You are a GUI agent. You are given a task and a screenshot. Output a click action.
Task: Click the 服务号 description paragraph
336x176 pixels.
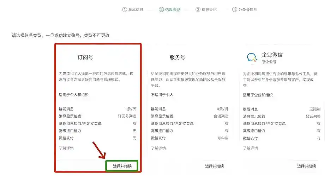tap(188, 80)
